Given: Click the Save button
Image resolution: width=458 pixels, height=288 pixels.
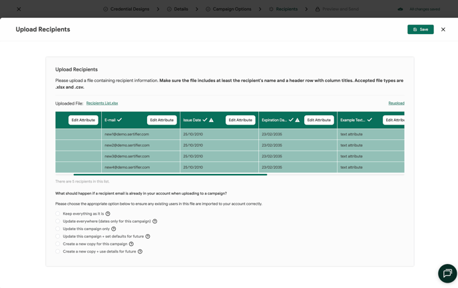Looking at the screenshot, I should pos(420,29).
